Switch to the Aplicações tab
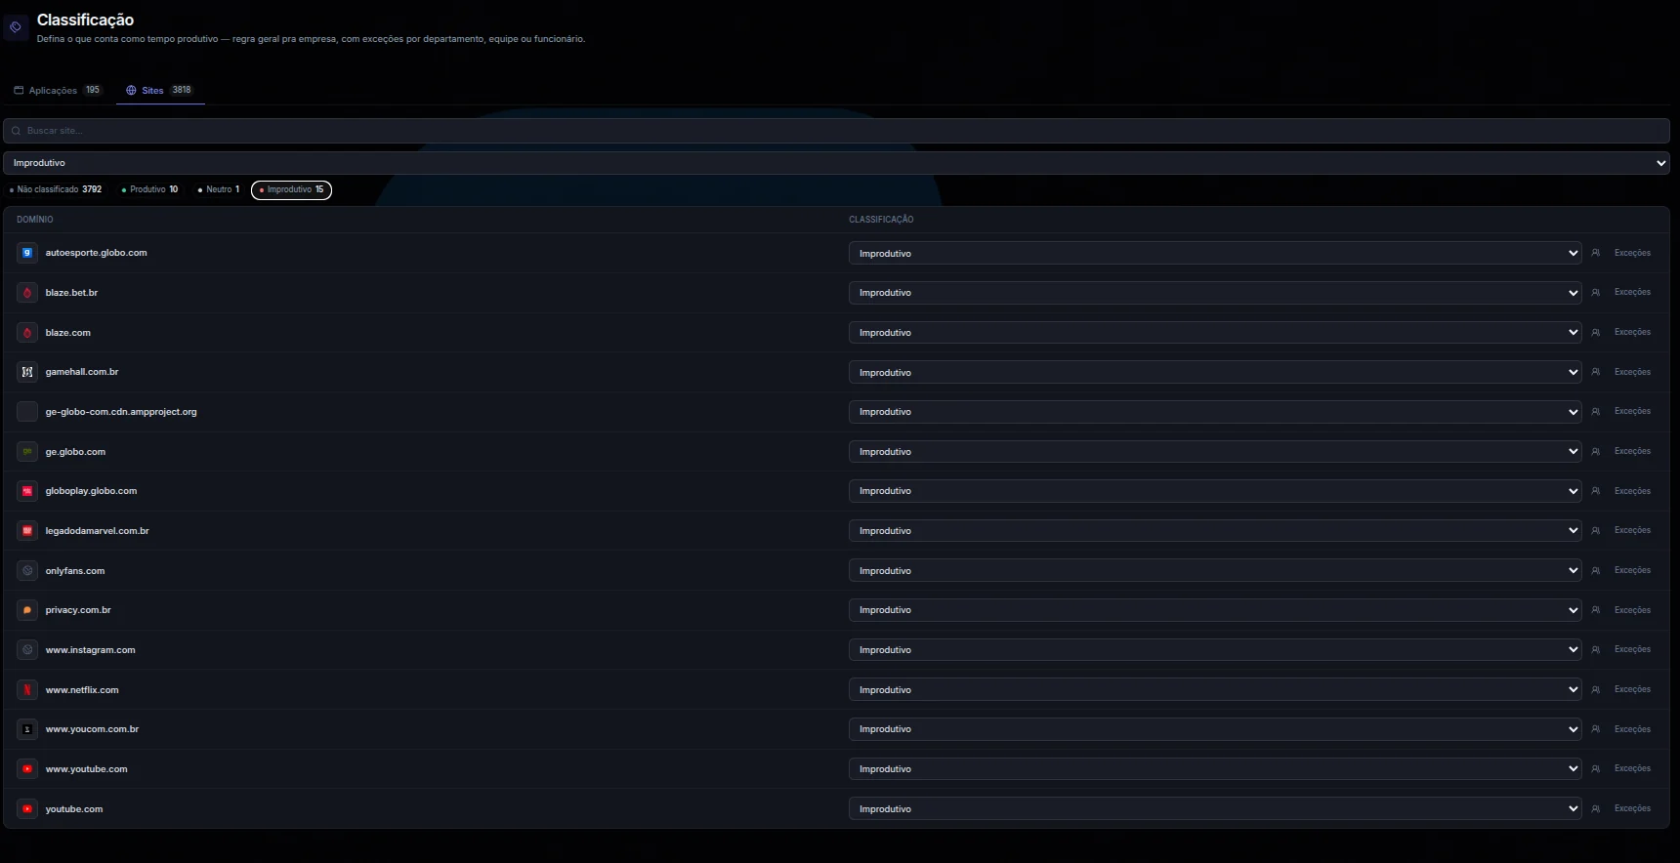 [x=58, y=90]
